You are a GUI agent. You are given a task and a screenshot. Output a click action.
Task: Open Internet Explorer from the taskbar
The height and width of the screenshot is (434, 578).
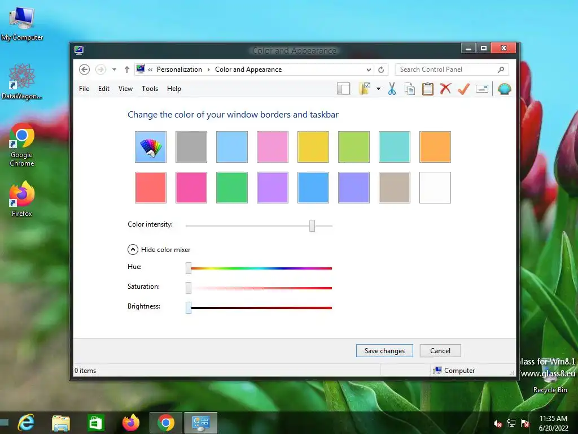tap(27, 423)
